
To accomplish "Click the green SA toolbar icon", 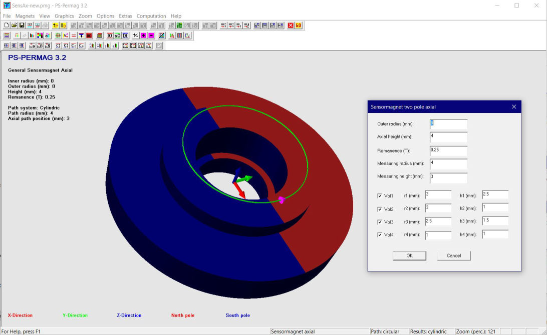I will pyautogui.click(x=179, y=25).
